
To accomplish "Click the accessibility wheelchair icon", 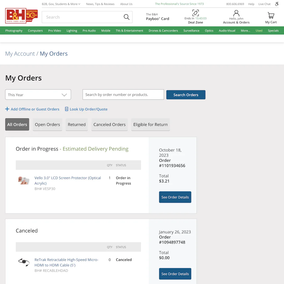I will 277,4.
